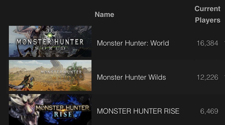Open the Monster Hunter Wilds thumbnail
The width and height of the screenshot is (225, 125).
pos(50,75)
